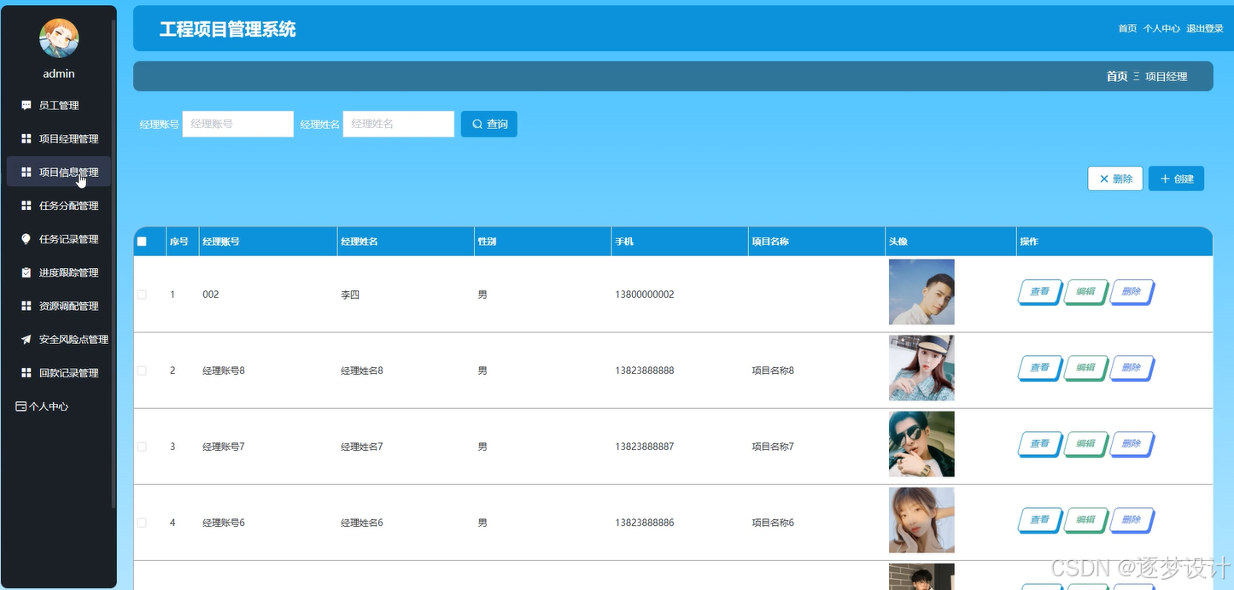Click phone number 13800000002
Viewport: 1234px width, 590px height.
click(x=645, y=295)
